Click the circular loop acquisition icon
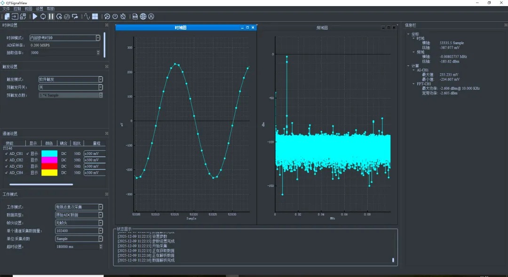Image resolution: width=508 pixels, height=277 pixels. coord(43,16)
